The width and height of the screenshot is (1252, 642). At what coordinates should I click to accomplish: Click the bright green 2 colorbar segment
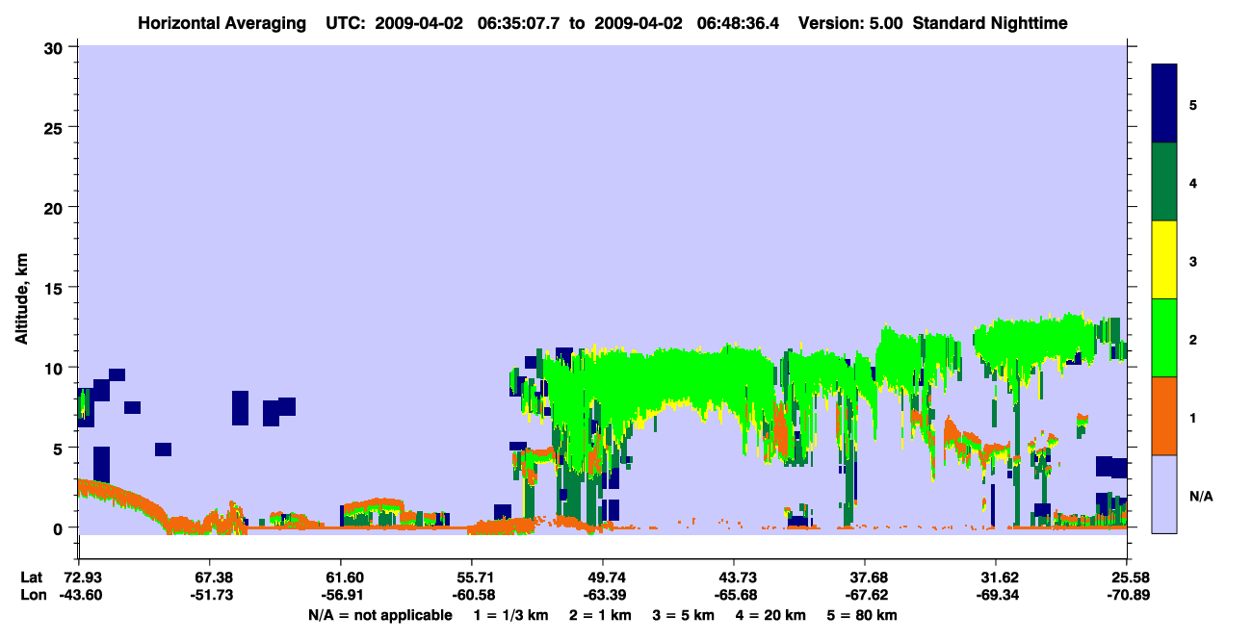[x=1164, y=337]
